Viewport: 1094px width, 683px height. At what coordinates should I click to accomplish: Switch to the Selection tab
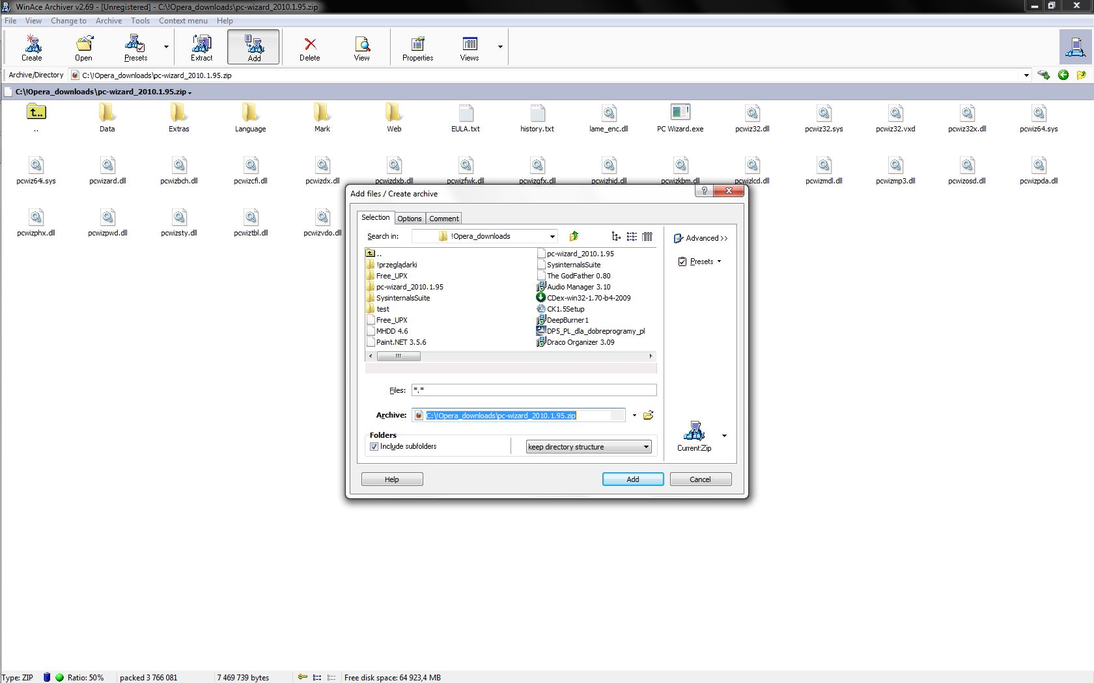pos(376,217)
